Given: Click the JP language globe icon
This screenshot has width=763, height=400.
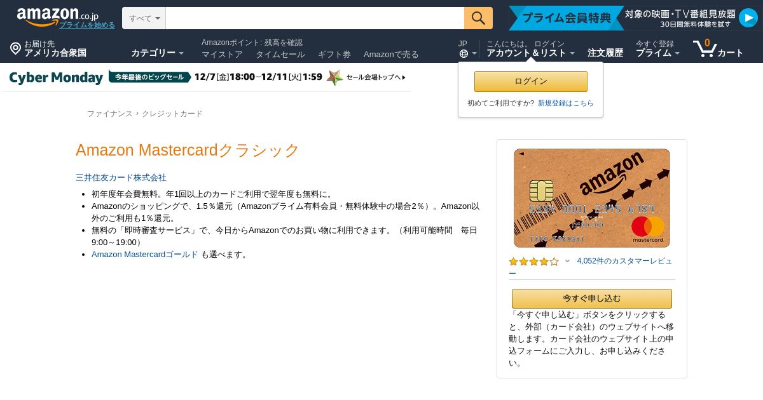Looking at the screenshot, I should 464,53.
